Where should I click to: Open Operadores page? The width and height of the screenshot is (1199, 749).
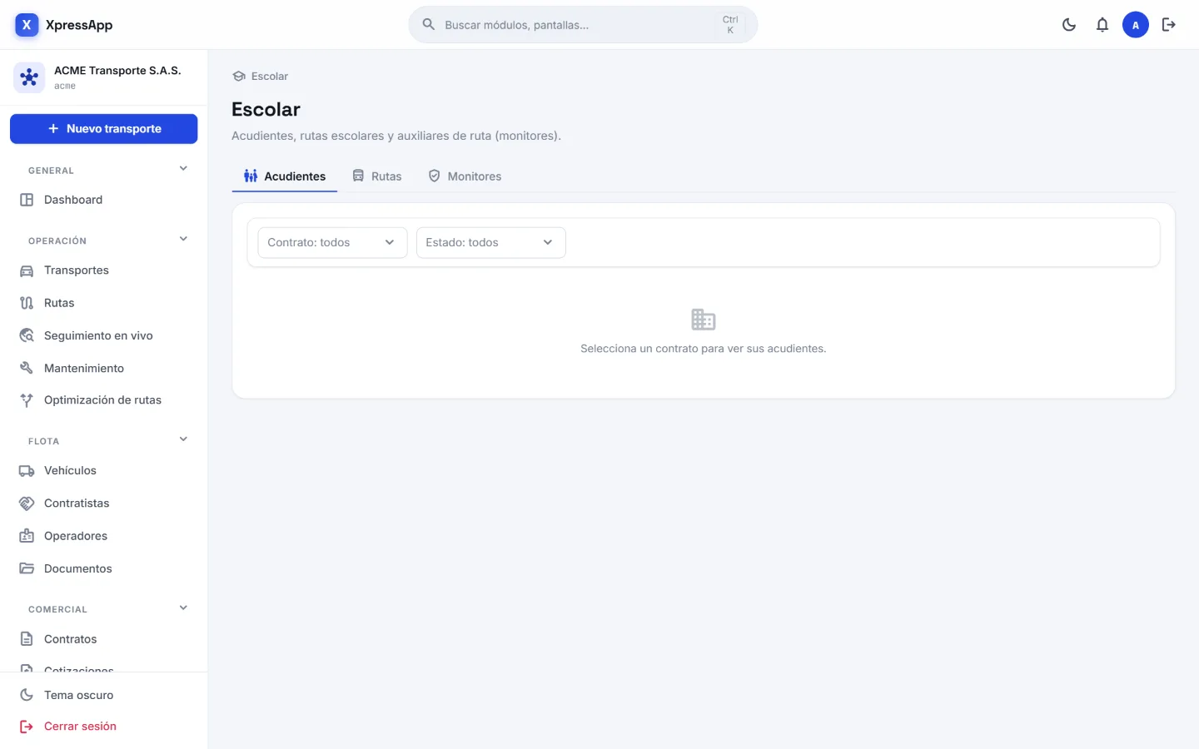pos(104,536)
